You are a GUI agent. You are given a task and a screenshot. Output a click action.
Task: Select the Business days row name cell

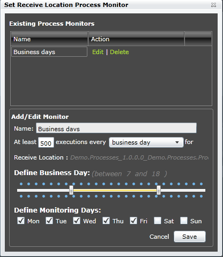pos(49,52)
